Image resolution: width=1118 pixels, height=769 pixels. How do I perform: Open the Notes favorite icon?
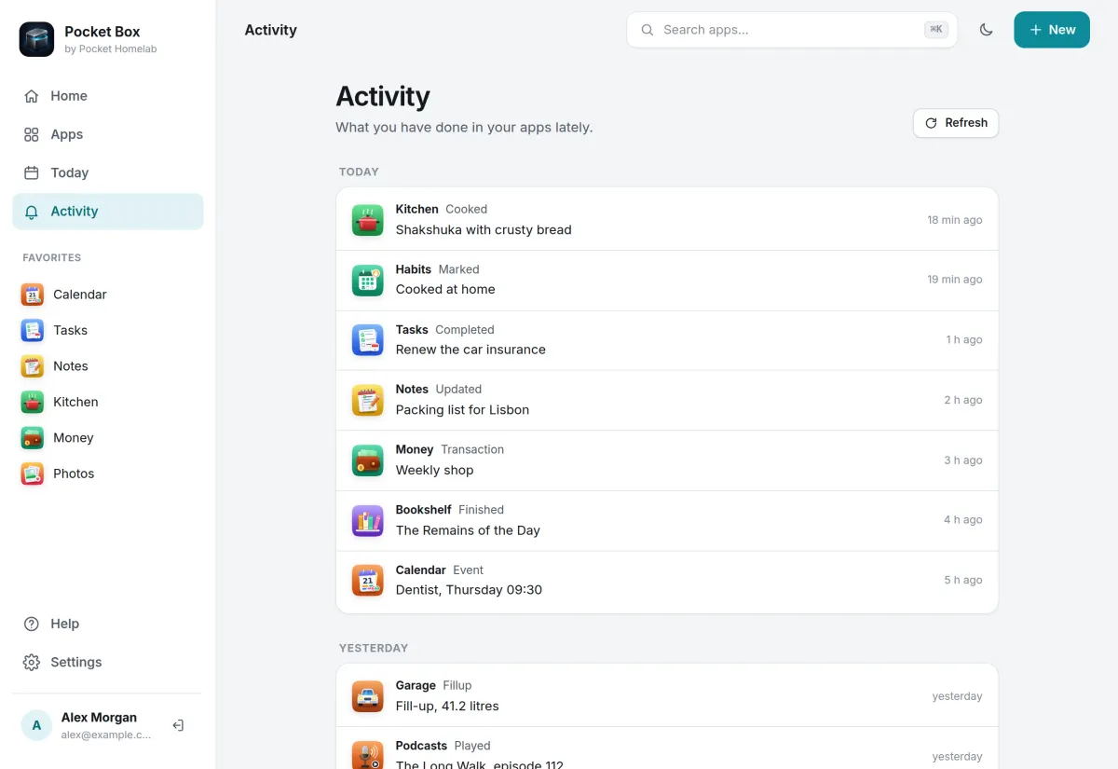33,366
